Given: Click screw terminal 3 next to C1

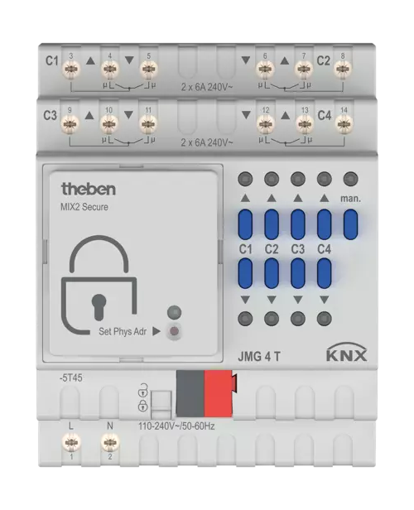Looking at the screenshot, I should click(x=71, y=69).
